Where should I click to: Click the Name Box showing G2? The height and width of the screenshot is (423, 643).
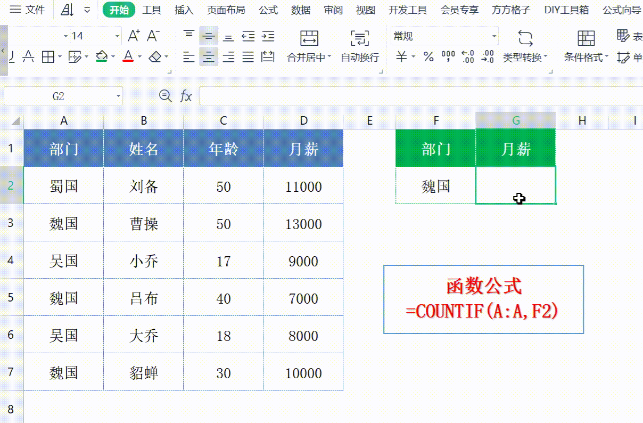[59, 96]
